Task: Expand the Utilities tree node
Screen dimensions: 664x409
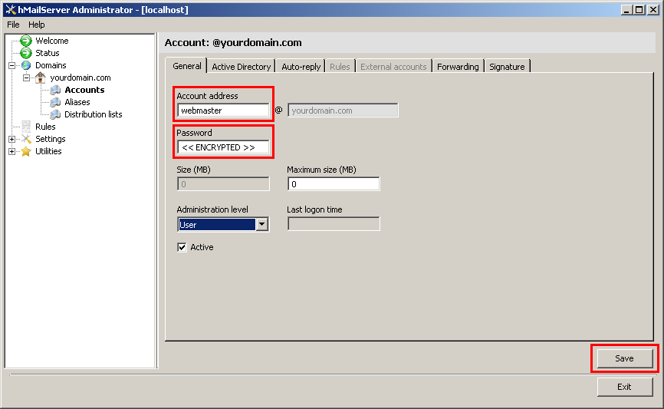Action: (12, 151)
